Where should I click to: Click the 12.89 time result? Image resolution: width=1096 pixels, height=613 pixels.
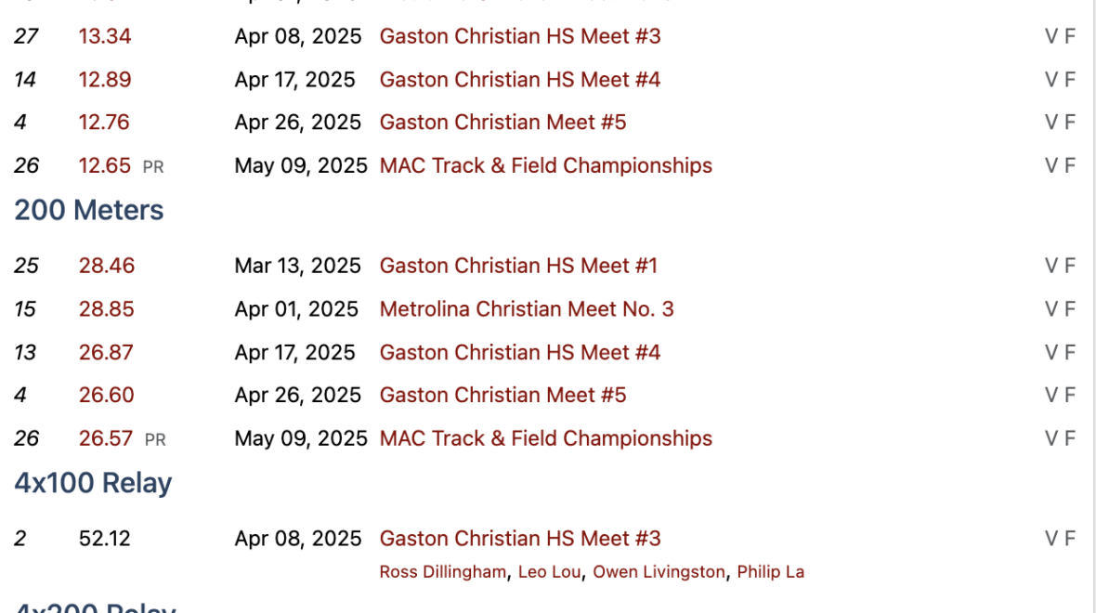click(x=105, y=80)
